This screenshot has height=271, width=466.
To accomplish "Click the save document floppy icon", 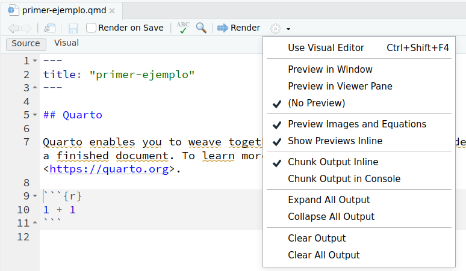I will [x=73, y=28].
